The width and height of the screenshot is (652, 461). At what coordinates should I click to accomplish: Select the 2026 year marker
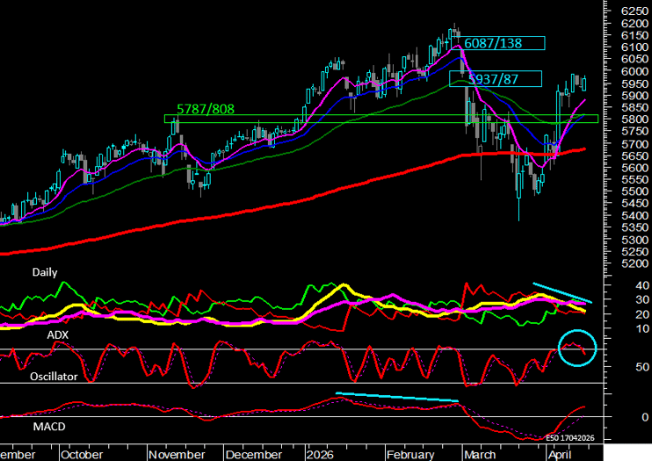point(320,455)
